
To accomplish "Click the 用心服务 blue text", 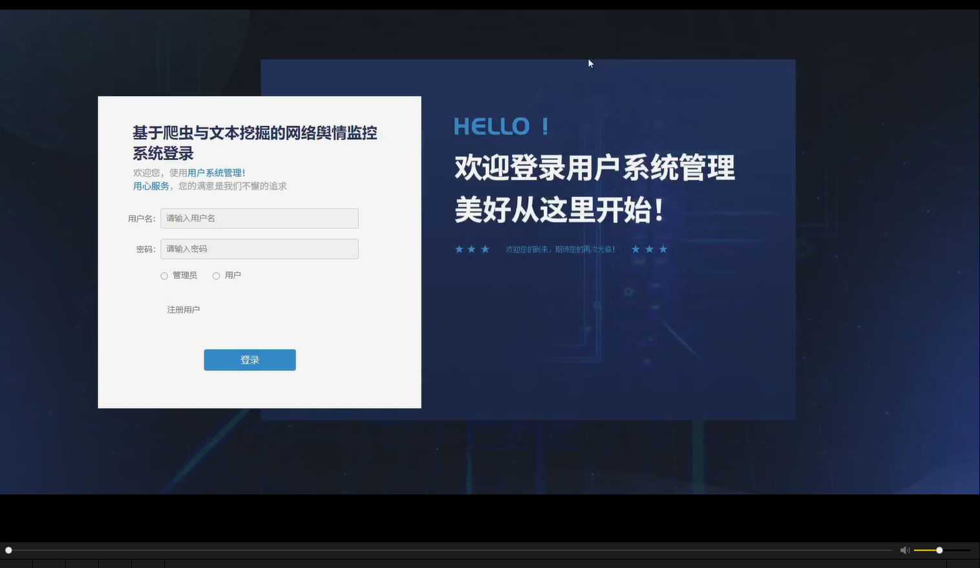I will (151, 186).
